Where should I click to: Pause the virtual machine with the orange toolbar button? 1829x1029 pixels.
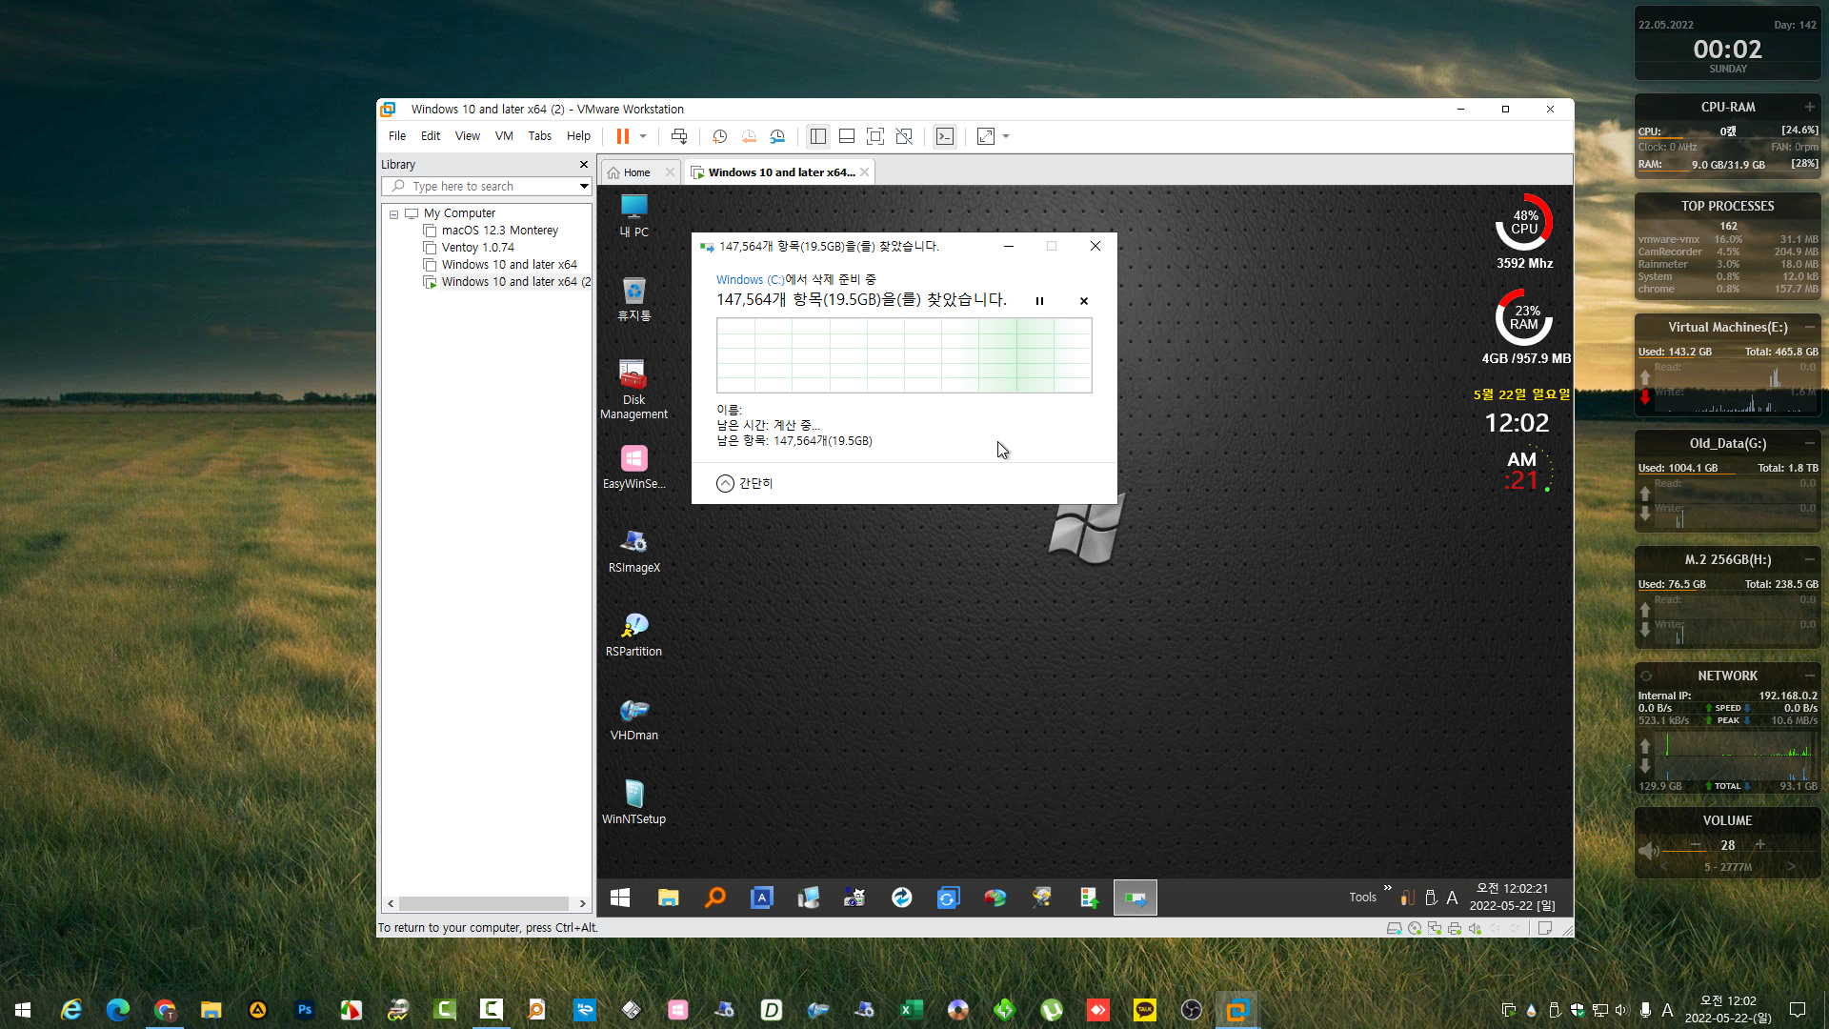(x=622, y=136)
